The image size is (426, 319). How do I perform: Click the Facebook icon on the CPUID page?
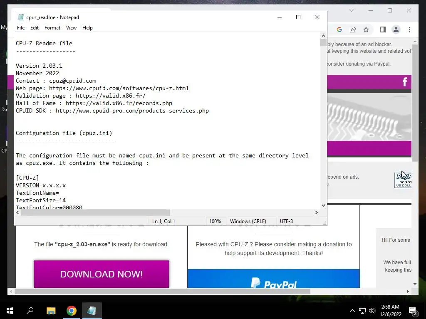click(404, 82)
